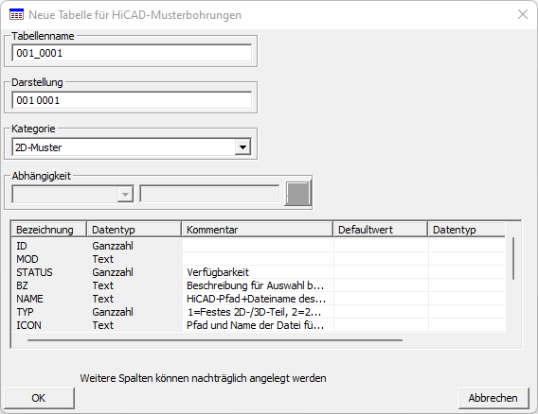Image resolution: width=538 pixels, height=414 pixels.
Task: Click the Bezeichnung column header
Action: (x=48, y=230)
